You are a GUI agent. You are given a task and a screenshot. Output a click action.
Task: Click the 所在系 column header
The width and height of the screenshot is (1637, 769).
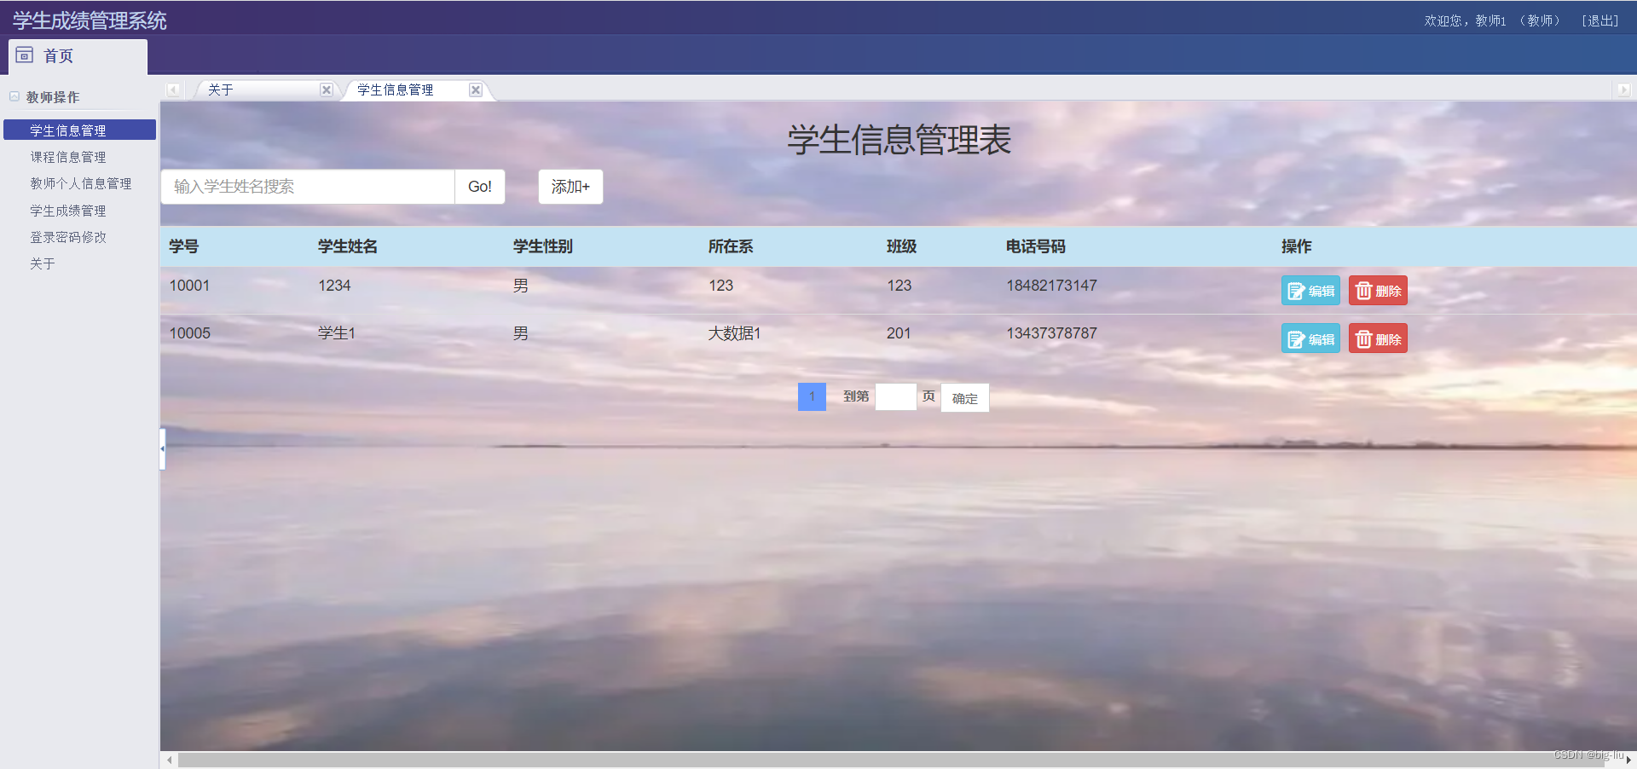click(731, 246)
